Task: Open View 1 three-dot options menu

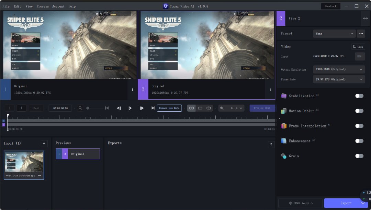Action: (x=133, y=89)
